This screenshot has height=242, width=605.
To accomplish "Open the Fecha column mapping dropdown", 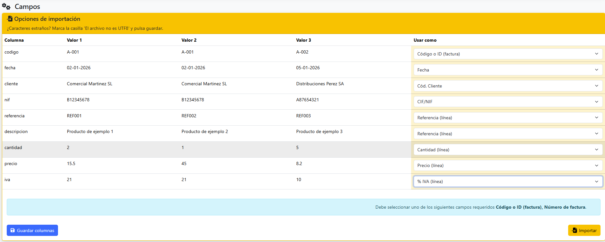I will coord(508,70).
